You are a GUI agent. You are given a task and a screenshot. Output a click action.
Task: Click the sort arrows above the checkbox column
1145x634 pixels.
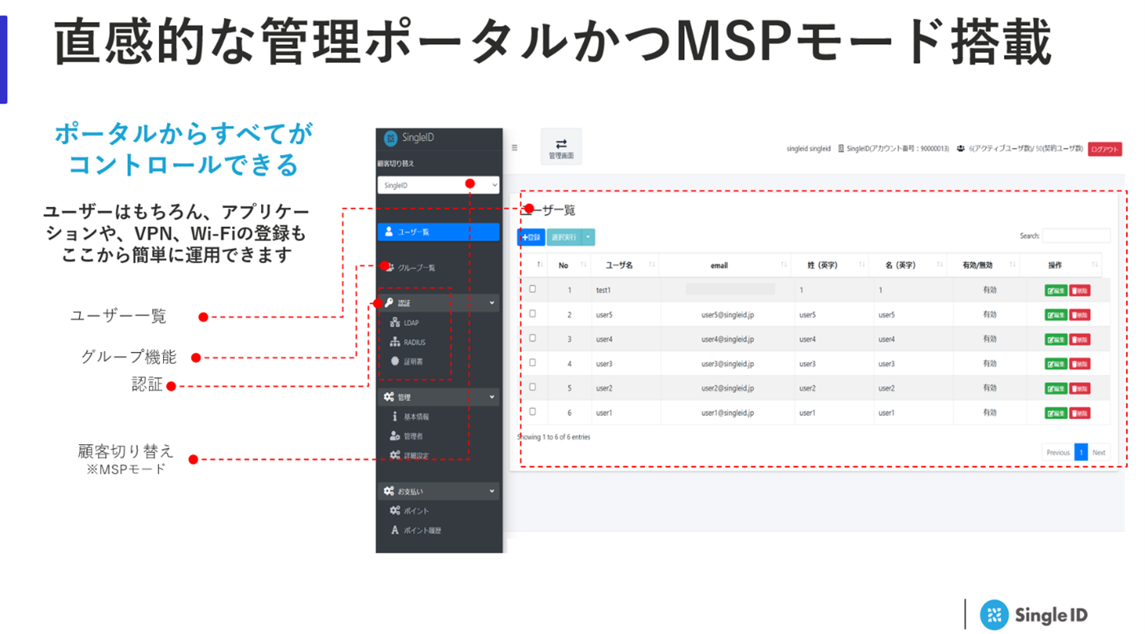(539, 265)
